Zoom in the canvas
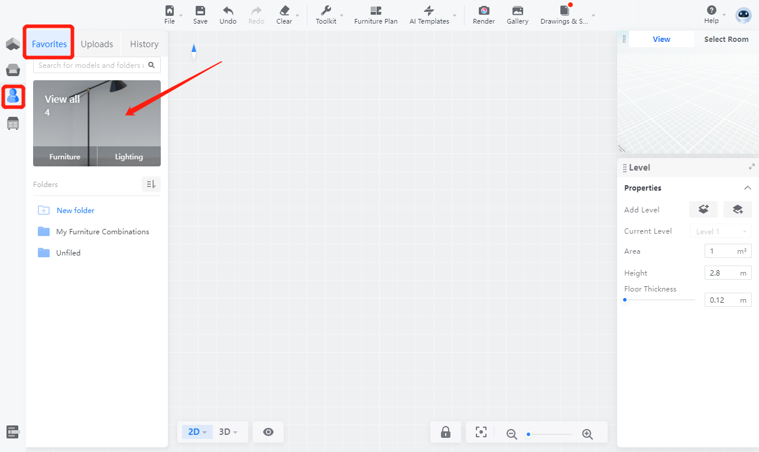 pyautogui.click(x=588, y=434)
